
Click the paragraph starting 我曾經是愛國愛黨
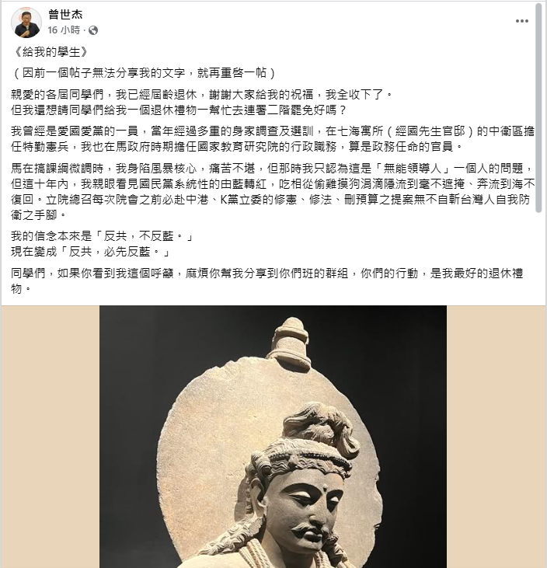point(273,139)
